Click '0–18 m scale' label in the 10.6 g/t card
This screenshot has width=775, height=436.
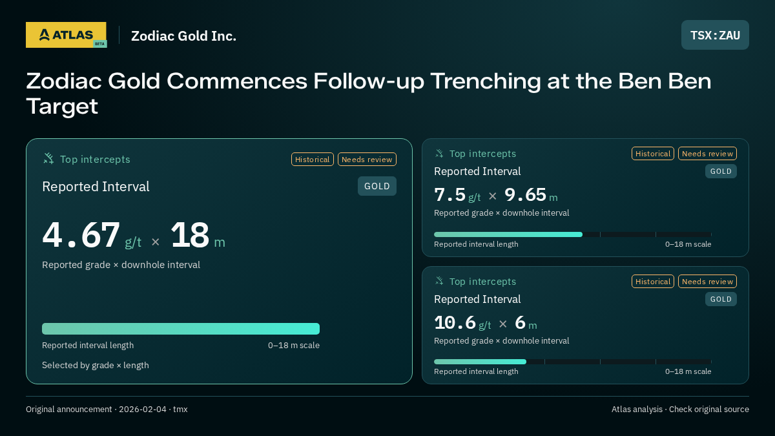tap(688, 371)
